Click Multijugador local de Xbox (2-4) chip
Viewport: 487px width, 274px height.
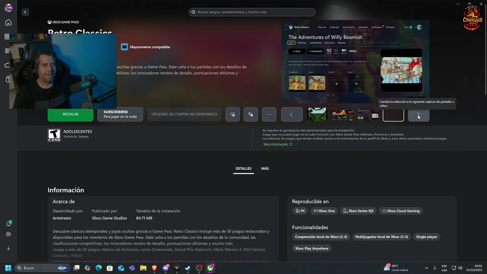(x=382, y=237)
